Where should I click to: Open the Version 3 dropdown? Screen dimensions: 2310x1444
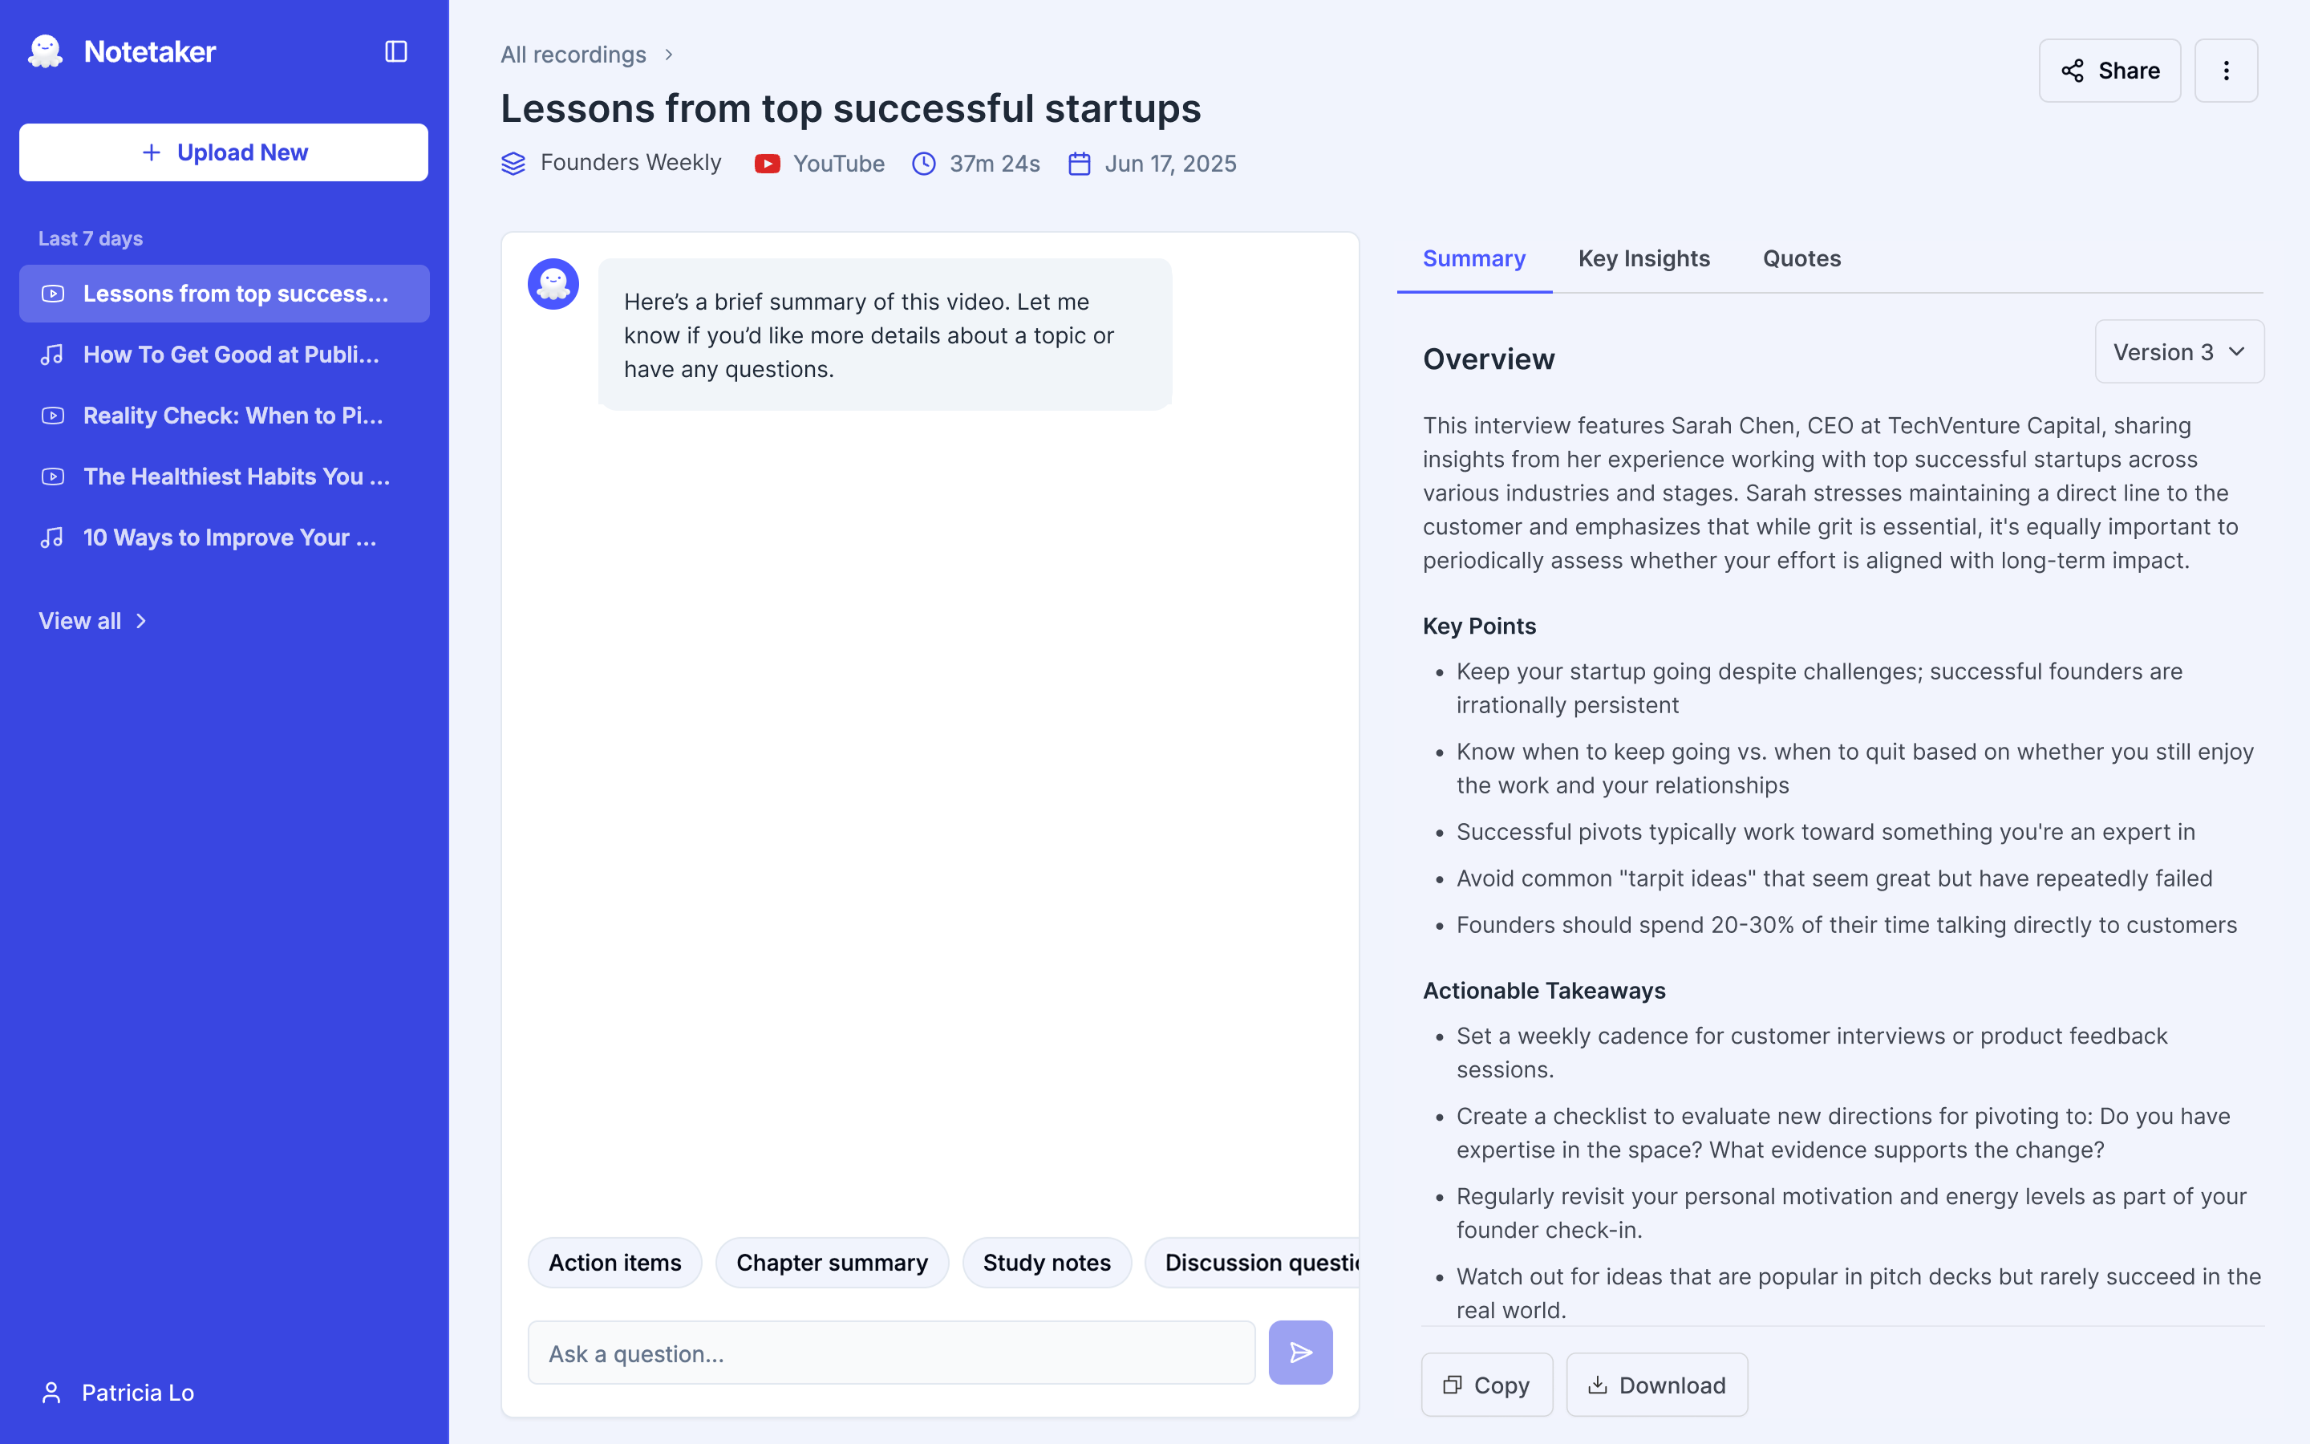[2179, 351]
